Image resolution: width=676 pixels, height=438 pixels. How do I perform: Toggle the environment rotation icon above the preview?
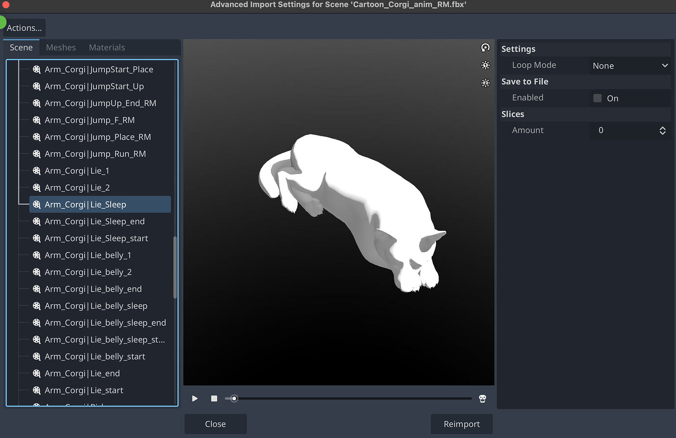485,47
